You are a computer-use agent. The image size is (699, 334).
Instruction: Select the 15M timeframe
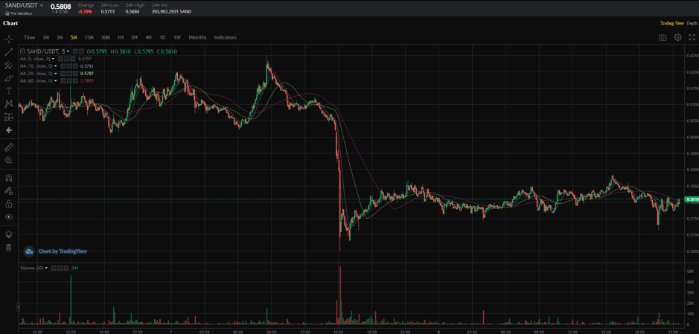(89, 37)
